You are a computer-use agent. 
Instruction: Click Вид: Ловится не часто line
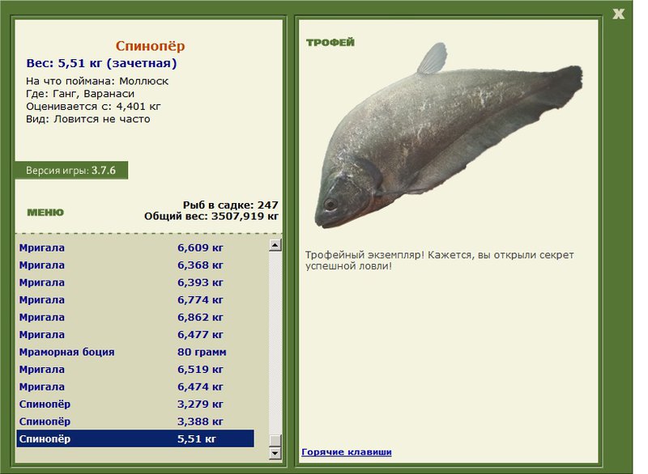pos(88,119)
